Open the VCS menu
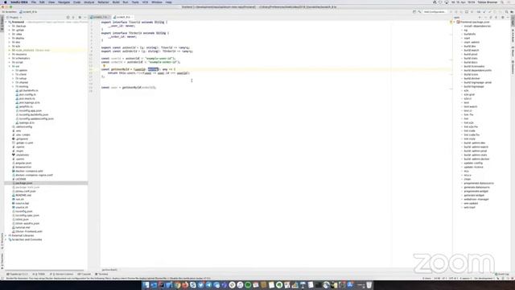 click(x=145, y=2)
